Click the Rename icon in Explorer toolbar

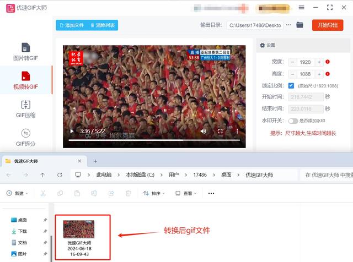(x=94, y=193)
